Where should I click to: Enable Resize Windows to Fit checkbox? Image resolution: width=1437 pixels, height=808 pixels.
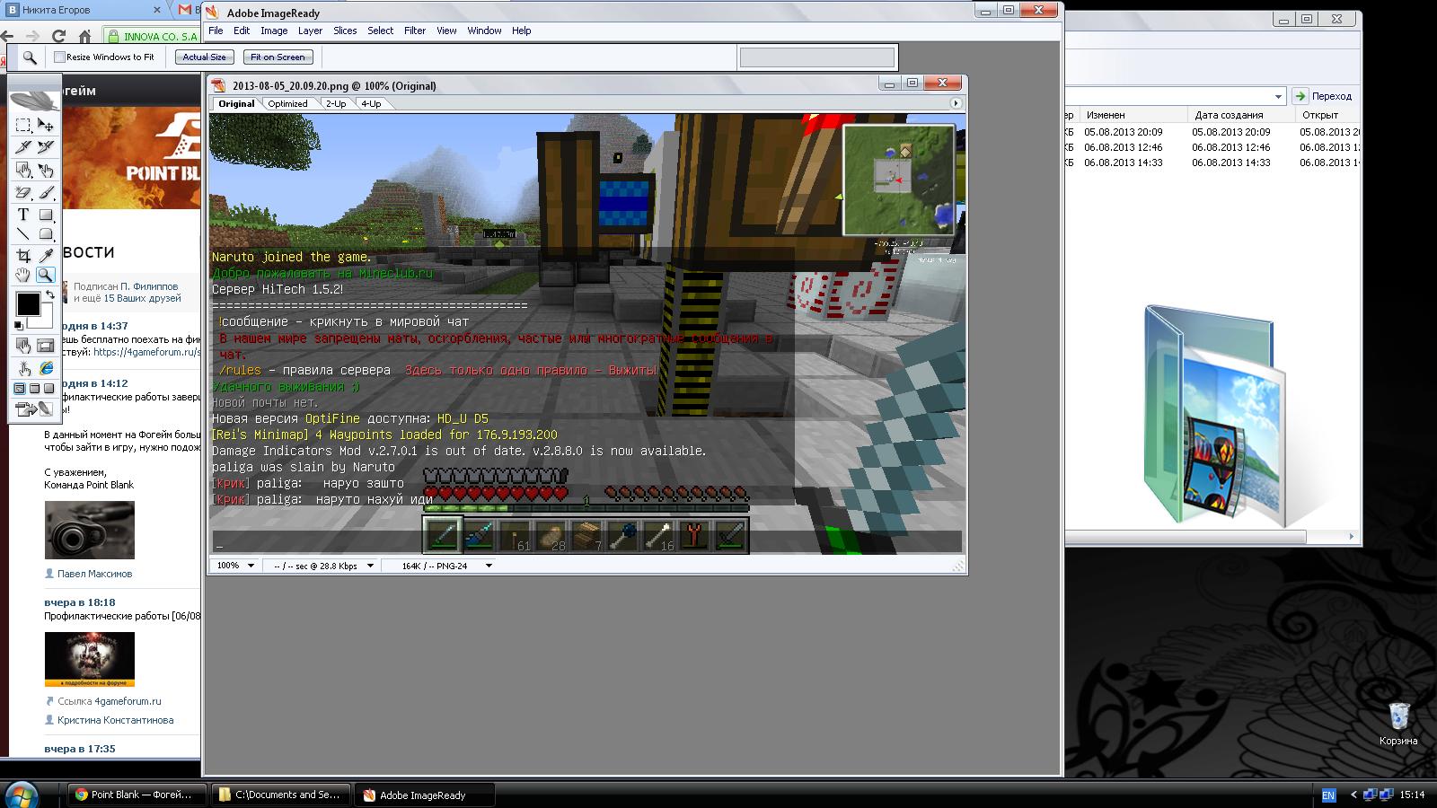coord(59,57)
